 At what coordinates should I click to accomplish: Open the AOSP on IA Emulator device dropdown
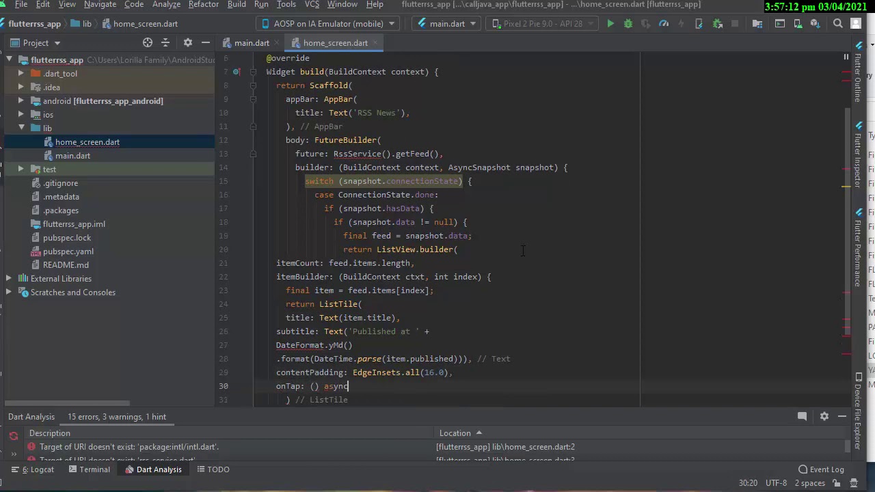[329, 24]
